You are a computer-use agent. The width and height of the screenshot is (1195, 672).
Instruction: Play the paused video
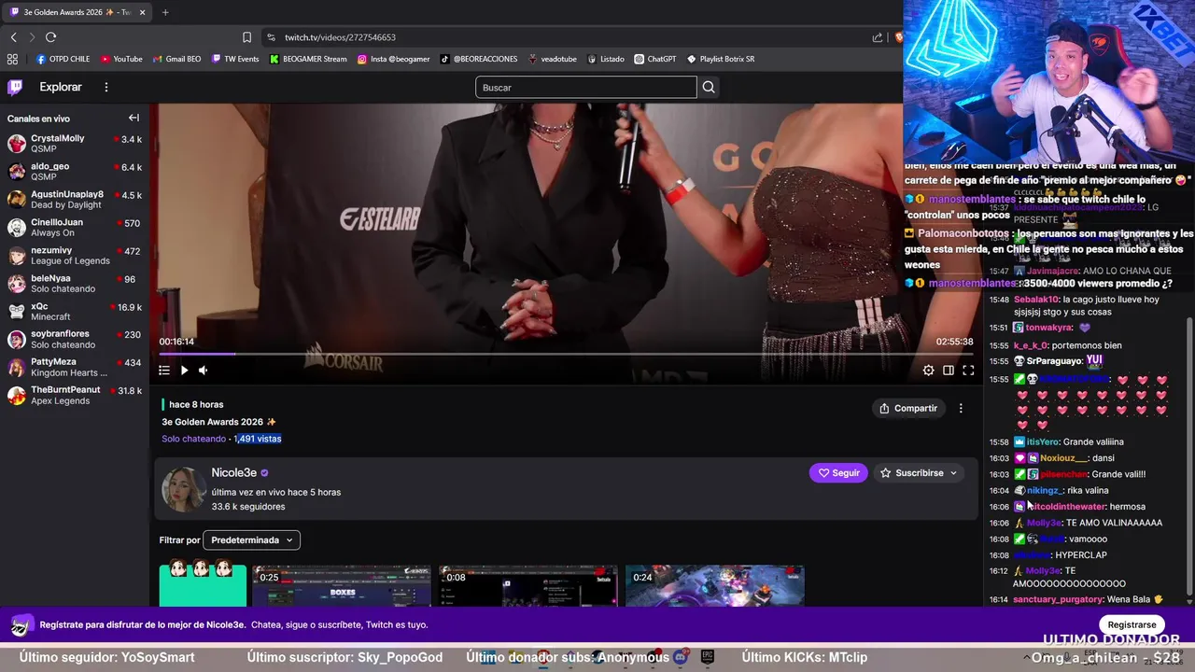tap(184, 371)
